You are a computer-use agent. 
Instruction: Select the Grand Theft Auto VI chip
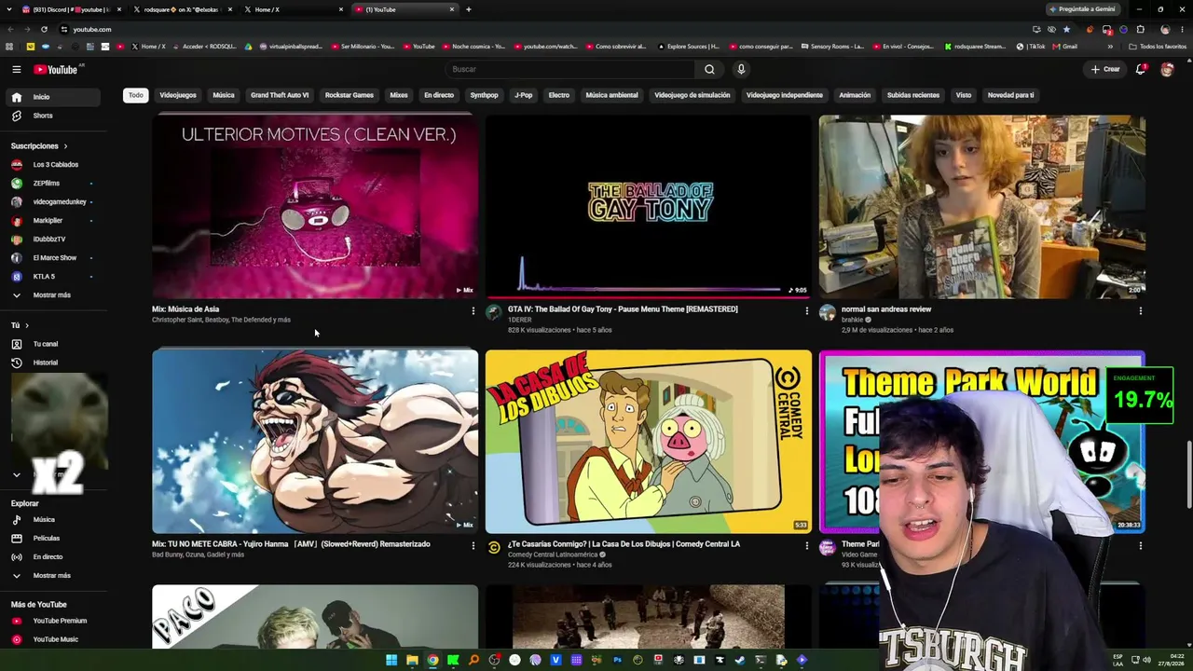click(x=280, y=95)
